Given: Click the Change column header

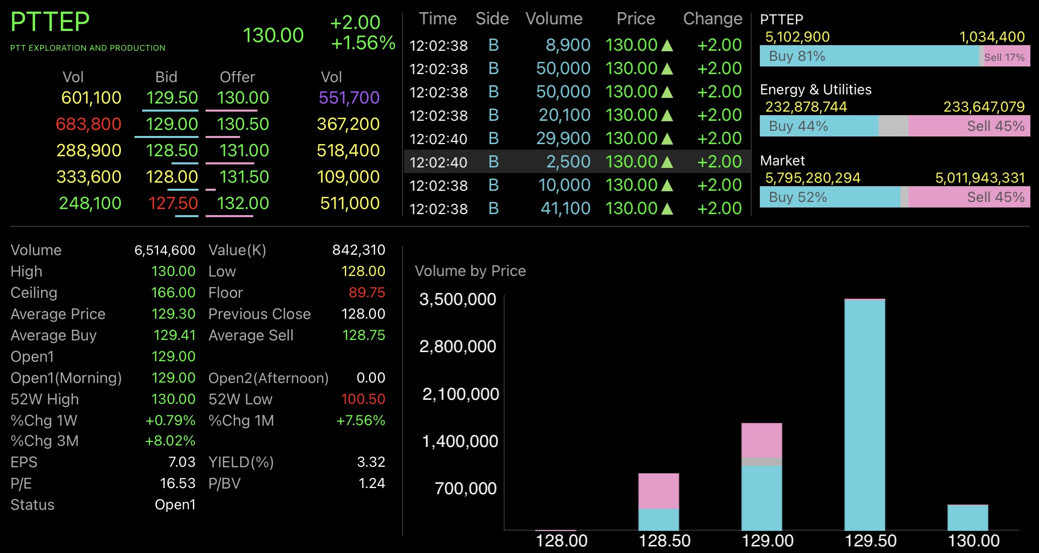Looking at the screenshot, I should (712, 19).
